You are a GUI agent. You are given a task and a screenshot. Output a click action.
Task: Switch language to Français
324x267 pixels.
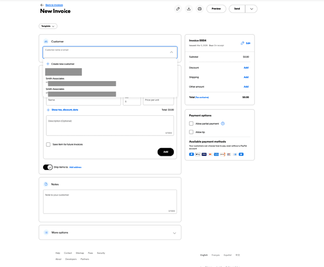[x=215, y=255]
